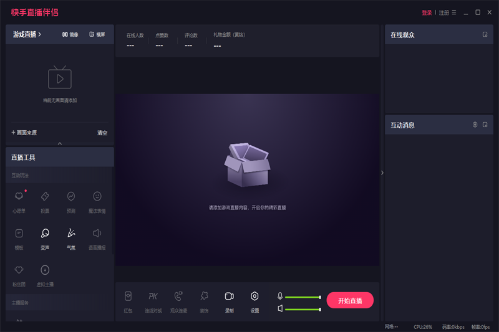
Task: Click the 虚拟主播 virtual streamer icon
Action: pyautogui.click(x=45, y=271)
